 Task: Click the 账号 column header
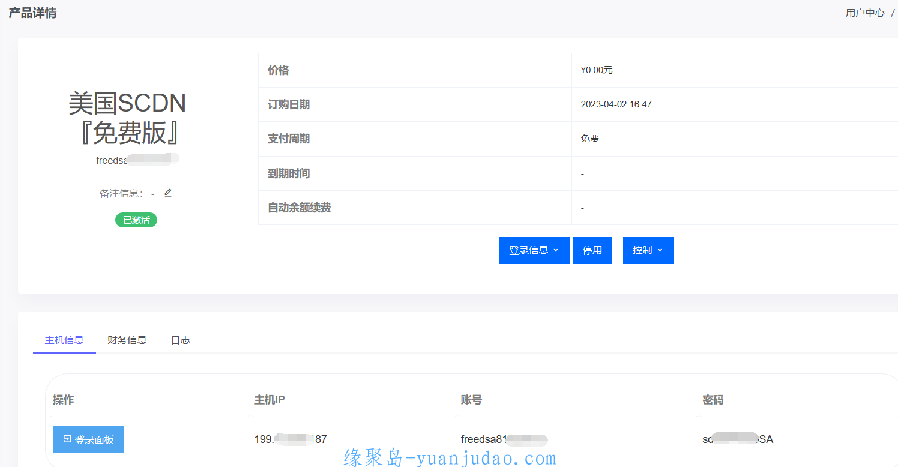[471, 400]
